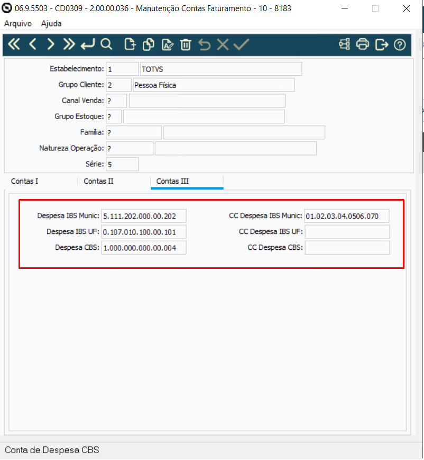Copy record with duplicate pages icon
Image resolution: width=424 pixels, height=460 pixels.
[x=149, y=44]
